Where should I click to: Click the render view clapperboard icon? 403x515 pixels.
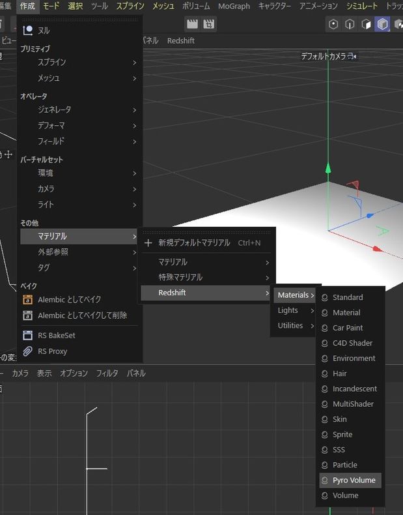[x=192, y=24]
